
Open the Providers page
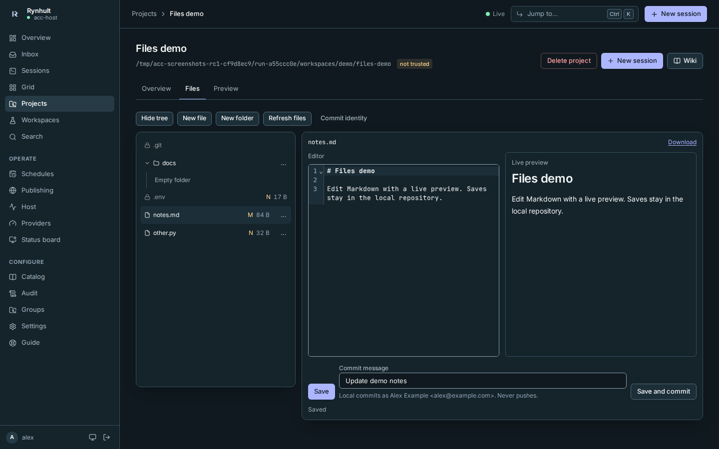click(x=59, y=224)
